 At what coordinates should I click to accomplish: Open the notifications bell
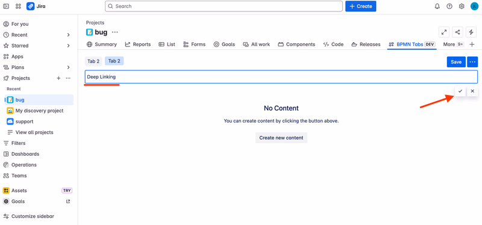pos(437,6)
